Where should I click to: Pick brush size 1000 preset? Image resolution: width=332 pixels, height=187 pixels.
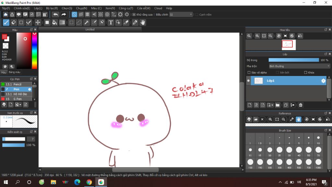click(x=318, y=163)
